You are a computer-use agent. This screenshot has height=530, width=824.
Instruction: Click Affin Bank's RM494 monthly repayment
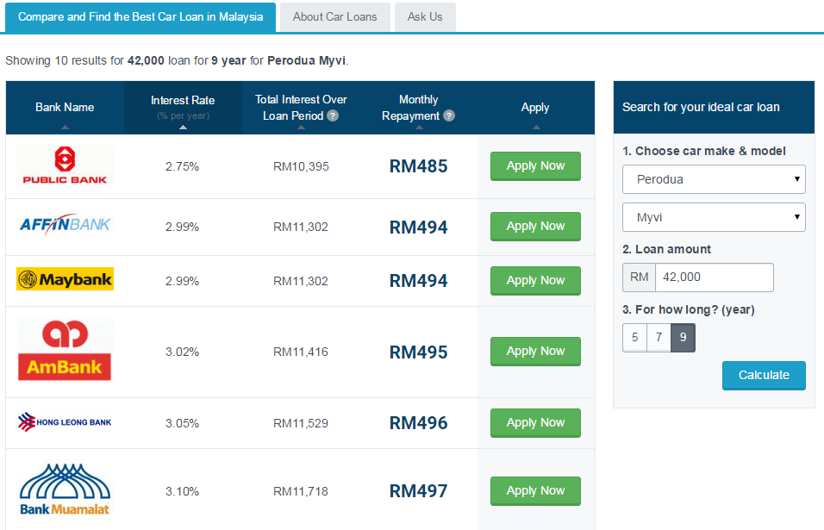tap(418, 227)
